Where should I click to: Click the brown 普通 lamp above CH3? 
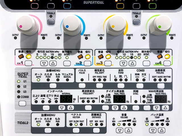click(101, 57)
